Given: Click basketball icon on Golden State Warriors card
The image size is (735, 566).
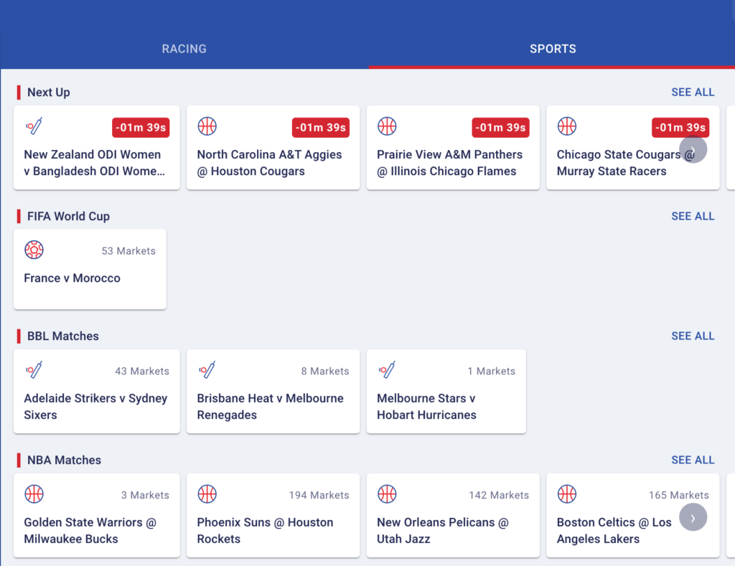Looking at the screenshot, I should [x=34, y=494].
